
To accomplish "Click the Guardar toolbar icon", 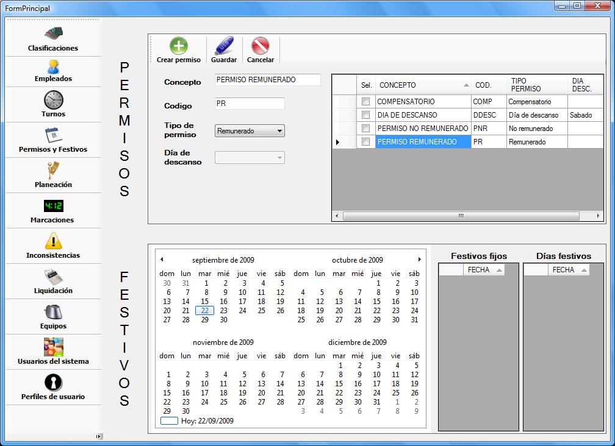I will click(223, 46).
